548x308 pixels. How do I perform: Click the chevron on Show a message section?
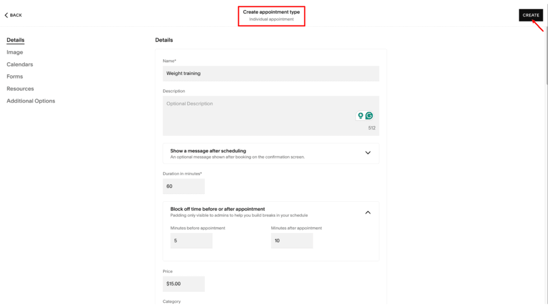pyautogui.click(x=368, y=152)
